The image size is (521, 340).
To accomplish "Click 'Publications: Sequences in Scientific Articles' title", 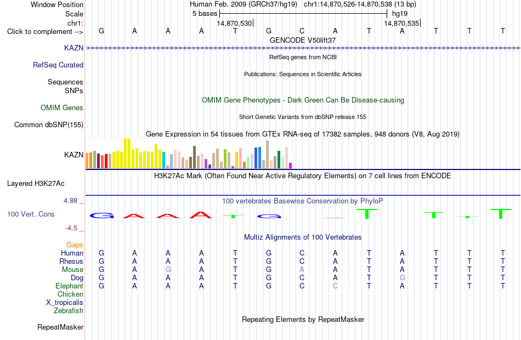I will [303, 74].
